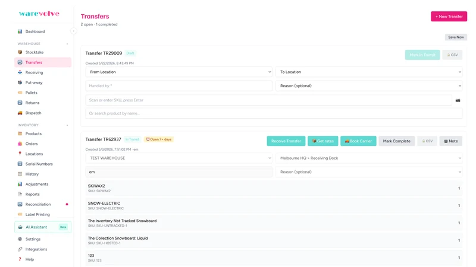Open Melbourne HQ Receiving Dock dropdown
Screen dimensions: 476x267
point(369,158)
